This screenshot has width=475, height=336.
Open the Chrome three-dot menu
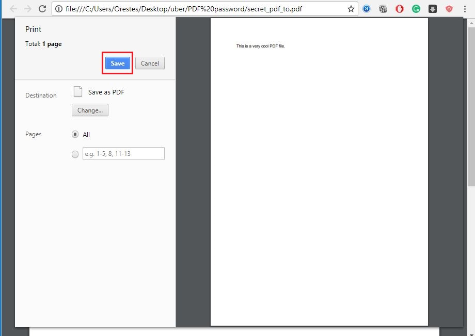[465, 9]
